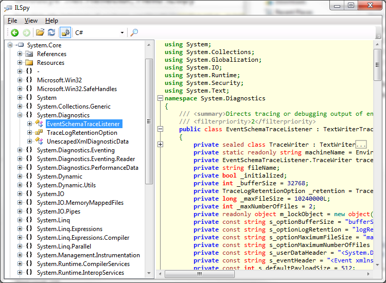The height and width of the screenshot is (283, 386).
Task: Open the File menu
Action: point(12,21)
